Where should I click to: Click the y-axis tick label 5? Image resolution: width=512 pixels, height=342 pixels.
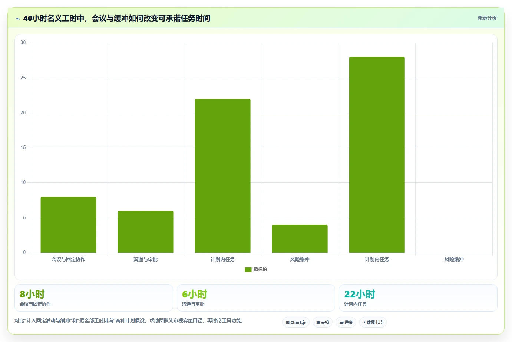point(24,218)
